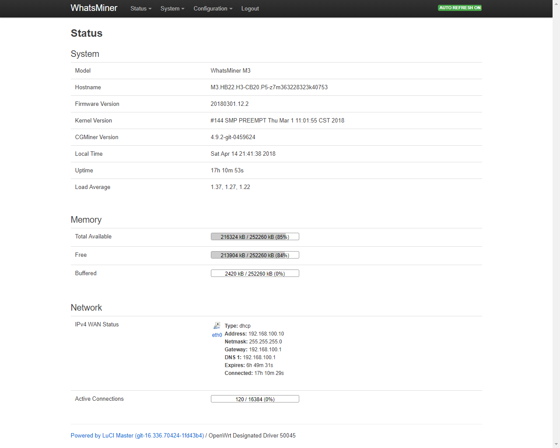Click the Free memory row label

[81, 255]
